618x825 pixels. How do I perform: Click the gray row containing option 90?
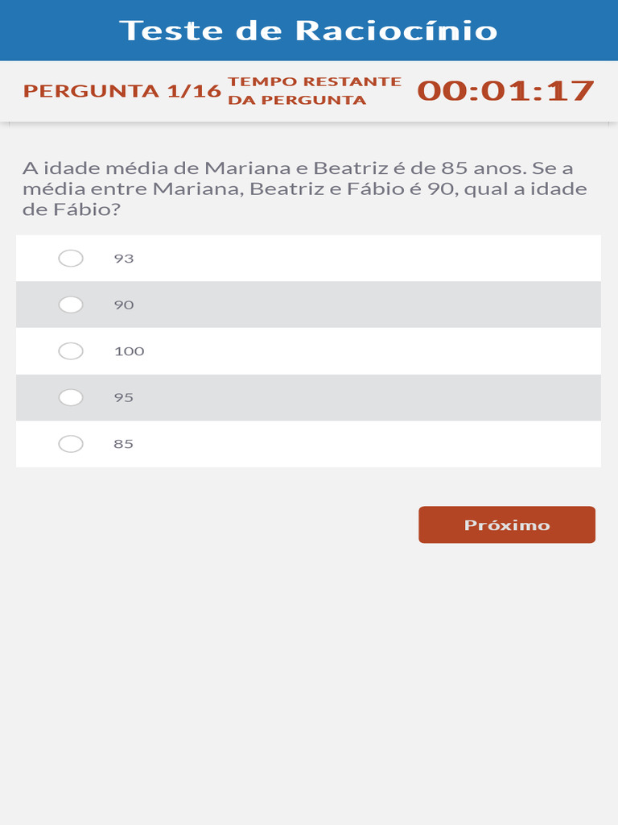(x=362, y=305)
